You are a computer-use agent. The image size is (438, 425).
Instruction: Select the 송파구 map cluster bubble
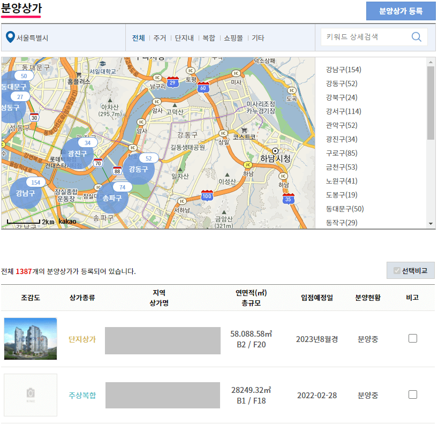pyautogui.click(x=112, y=198)
